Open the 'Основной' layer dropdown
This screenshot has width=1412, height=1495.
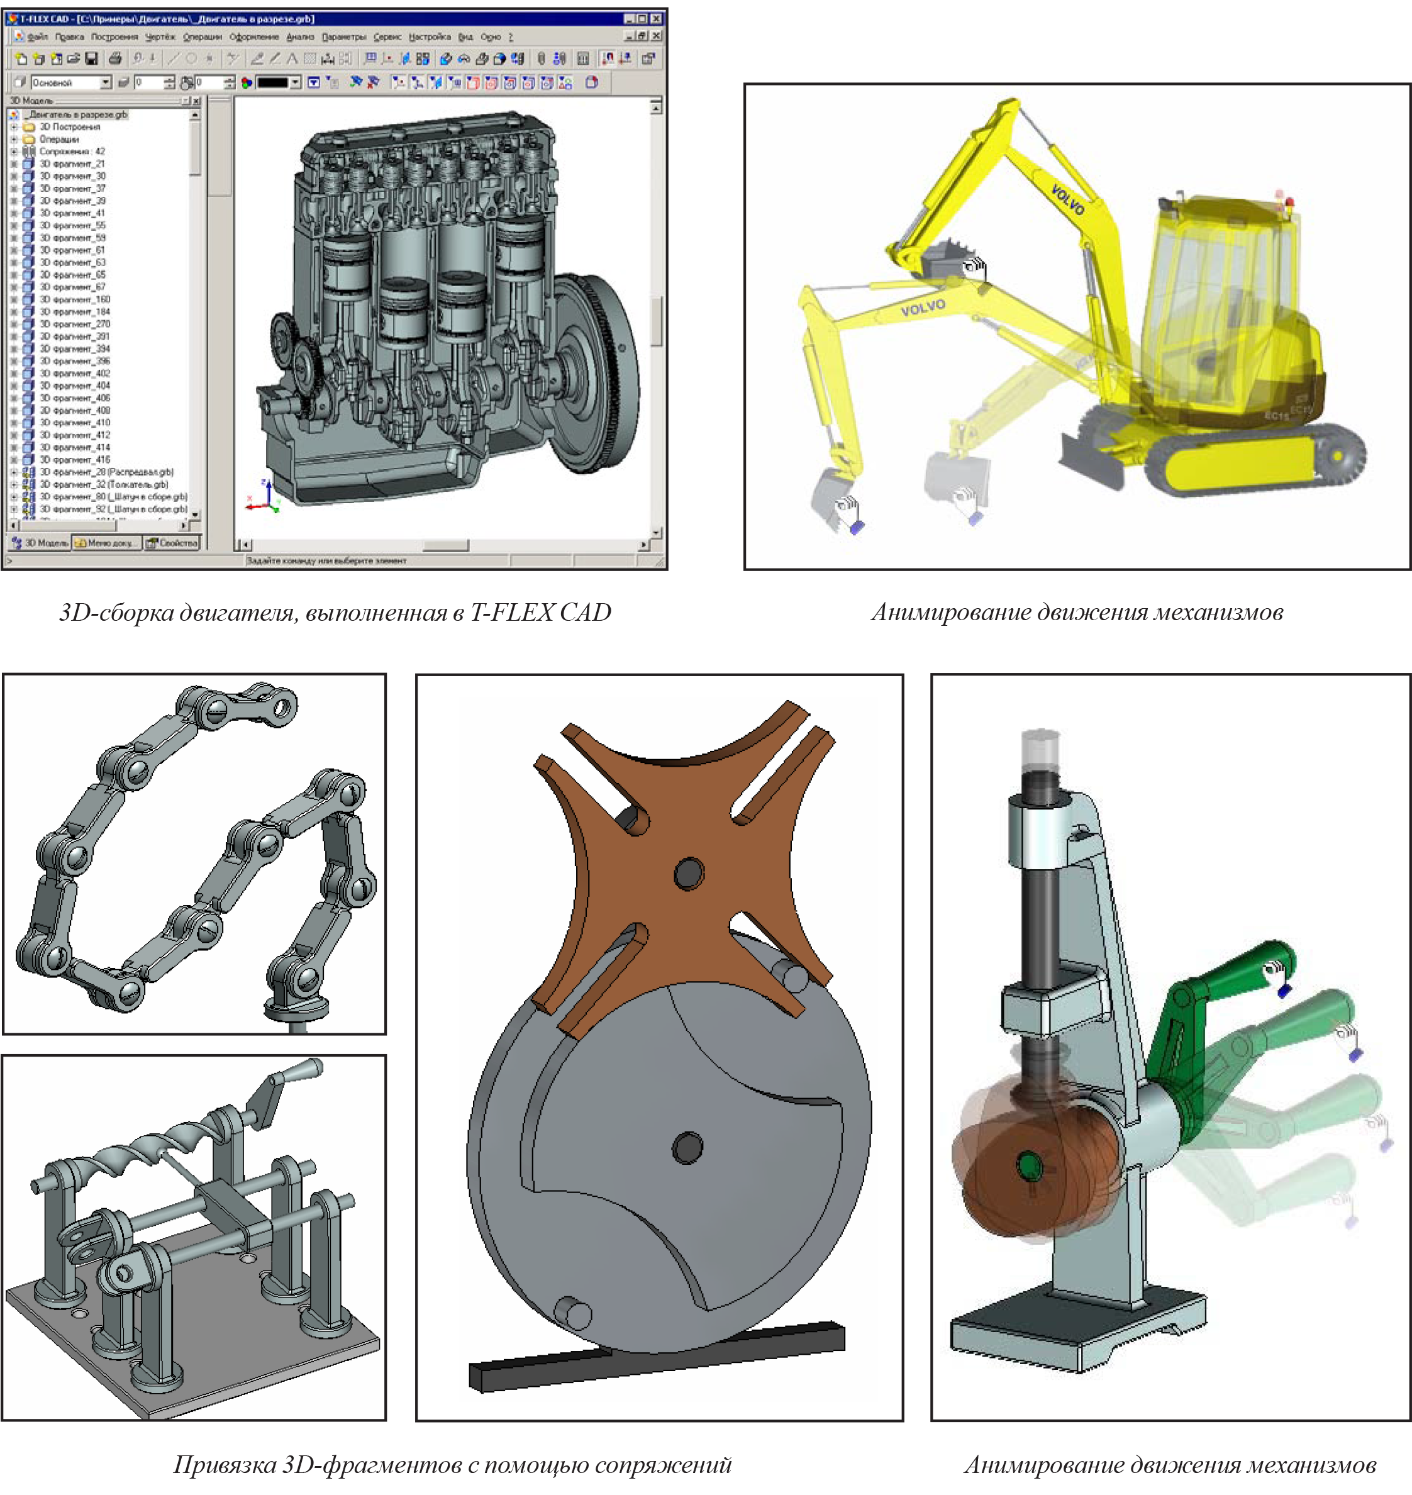click(x=106, y=83)
